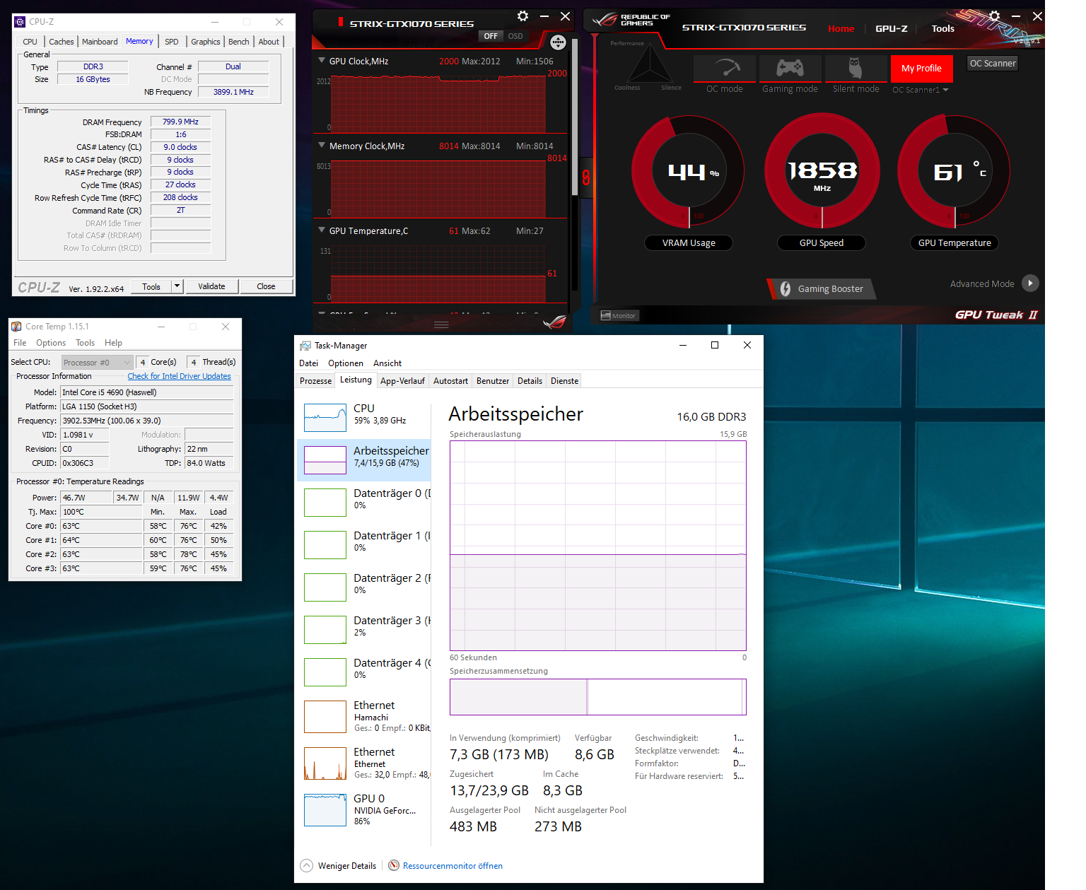This screenshot has width=1086, height=890.
Task: Open Task-Manager App-Verlauf tab
Action: click(x=402, y=381)
